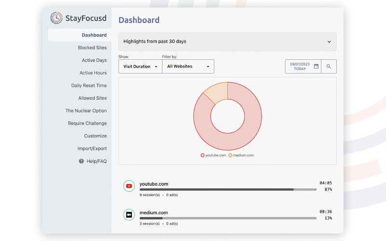The height and width of the screenshot is (241, 386).
Task: Open Active Hours section
Action: pos(93,73)
